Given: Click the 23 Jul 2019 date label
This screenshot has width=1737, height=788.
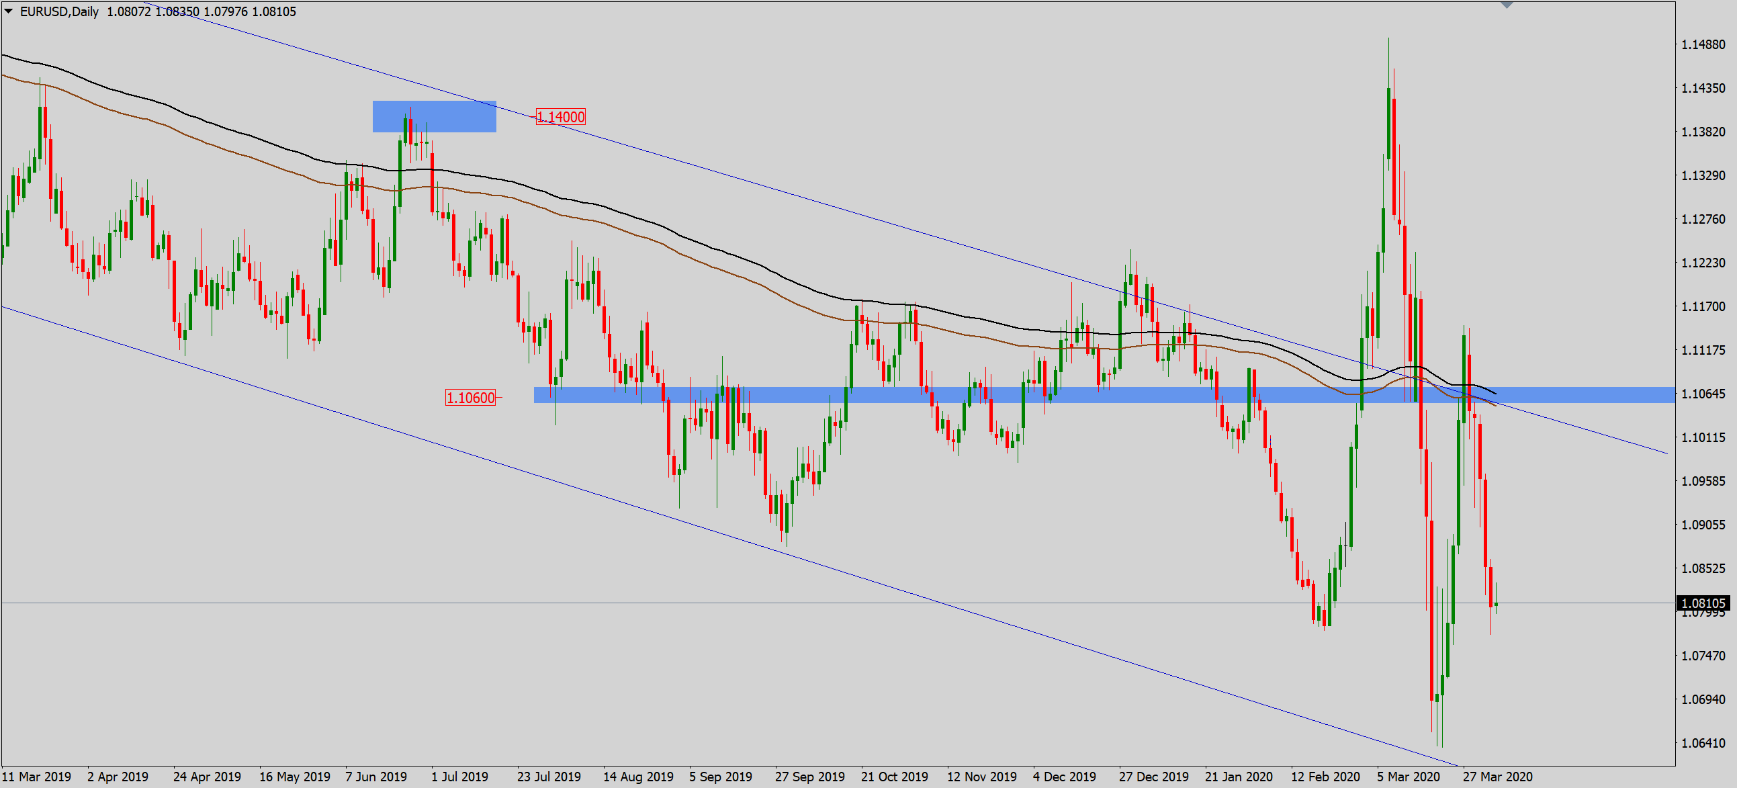Looking at the screenshot, I should [549, 777].
